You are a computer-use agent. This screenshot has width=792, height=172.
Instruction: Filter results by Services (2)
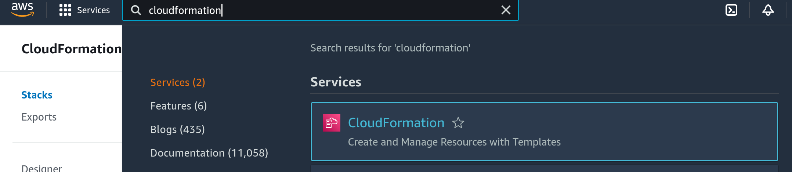(x=178, y=82)
